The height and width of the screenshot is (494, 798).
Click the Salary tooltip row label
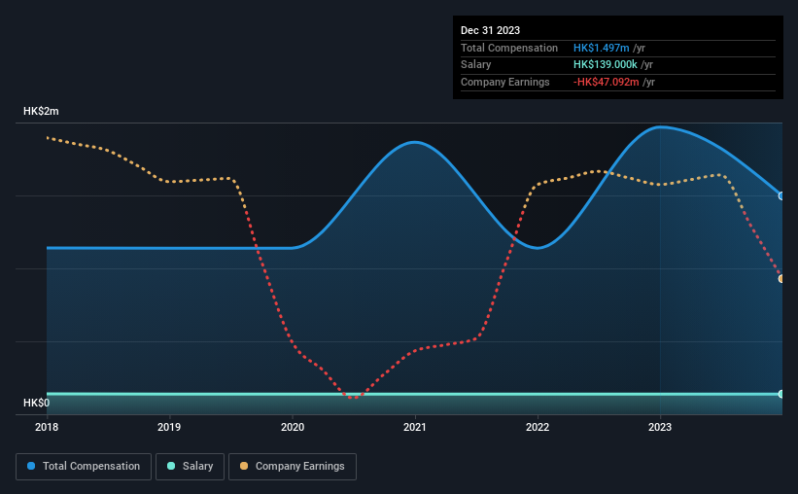(476, 65)
